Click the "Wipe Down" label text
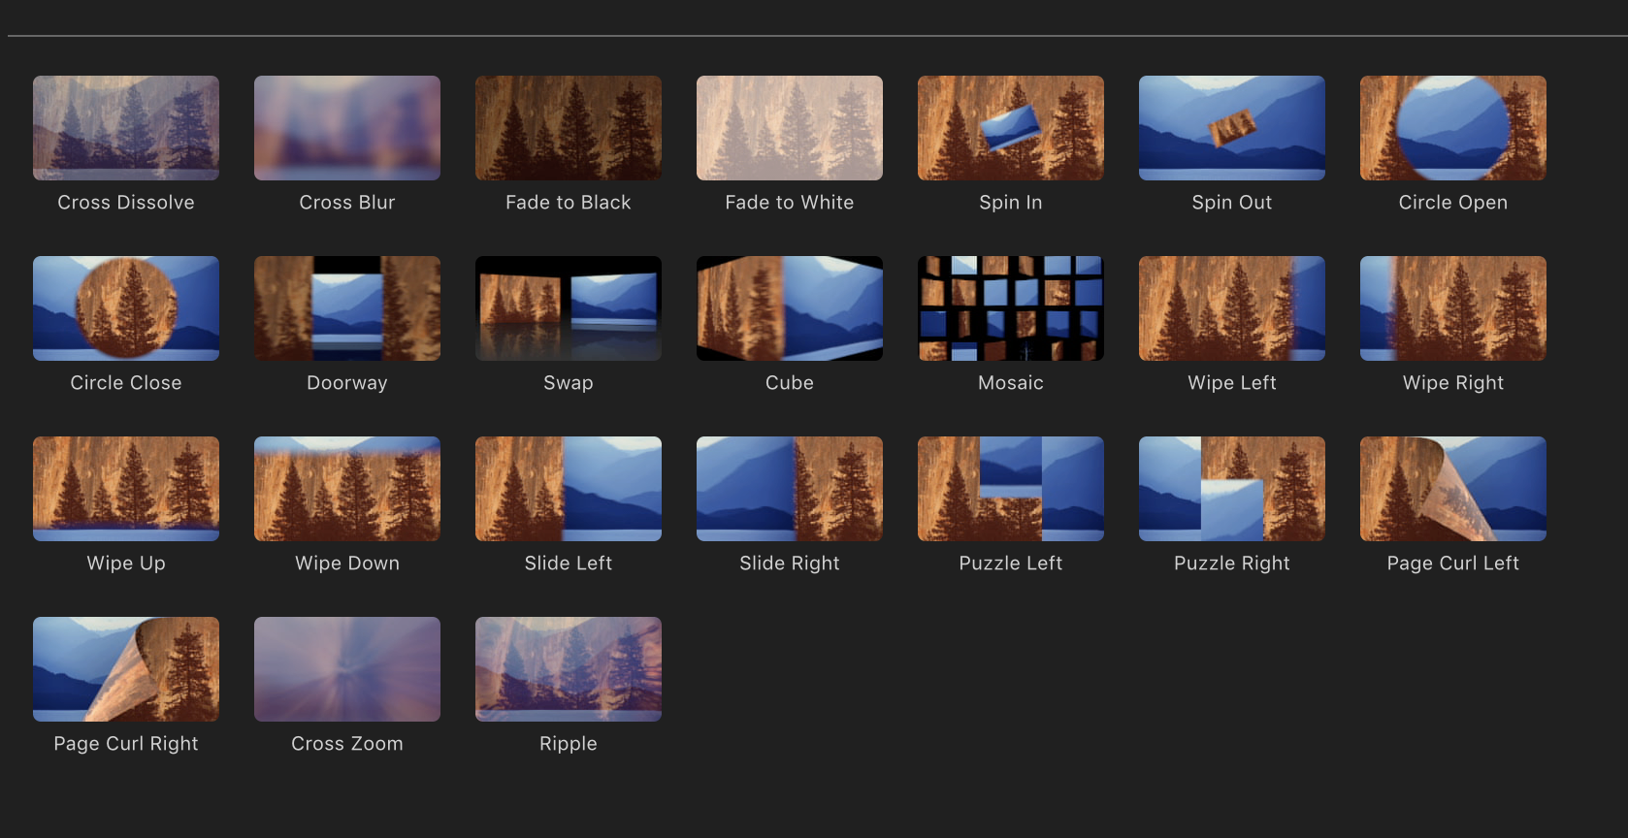This screenshot has width=1628, height=838. [x=347, y=564]
